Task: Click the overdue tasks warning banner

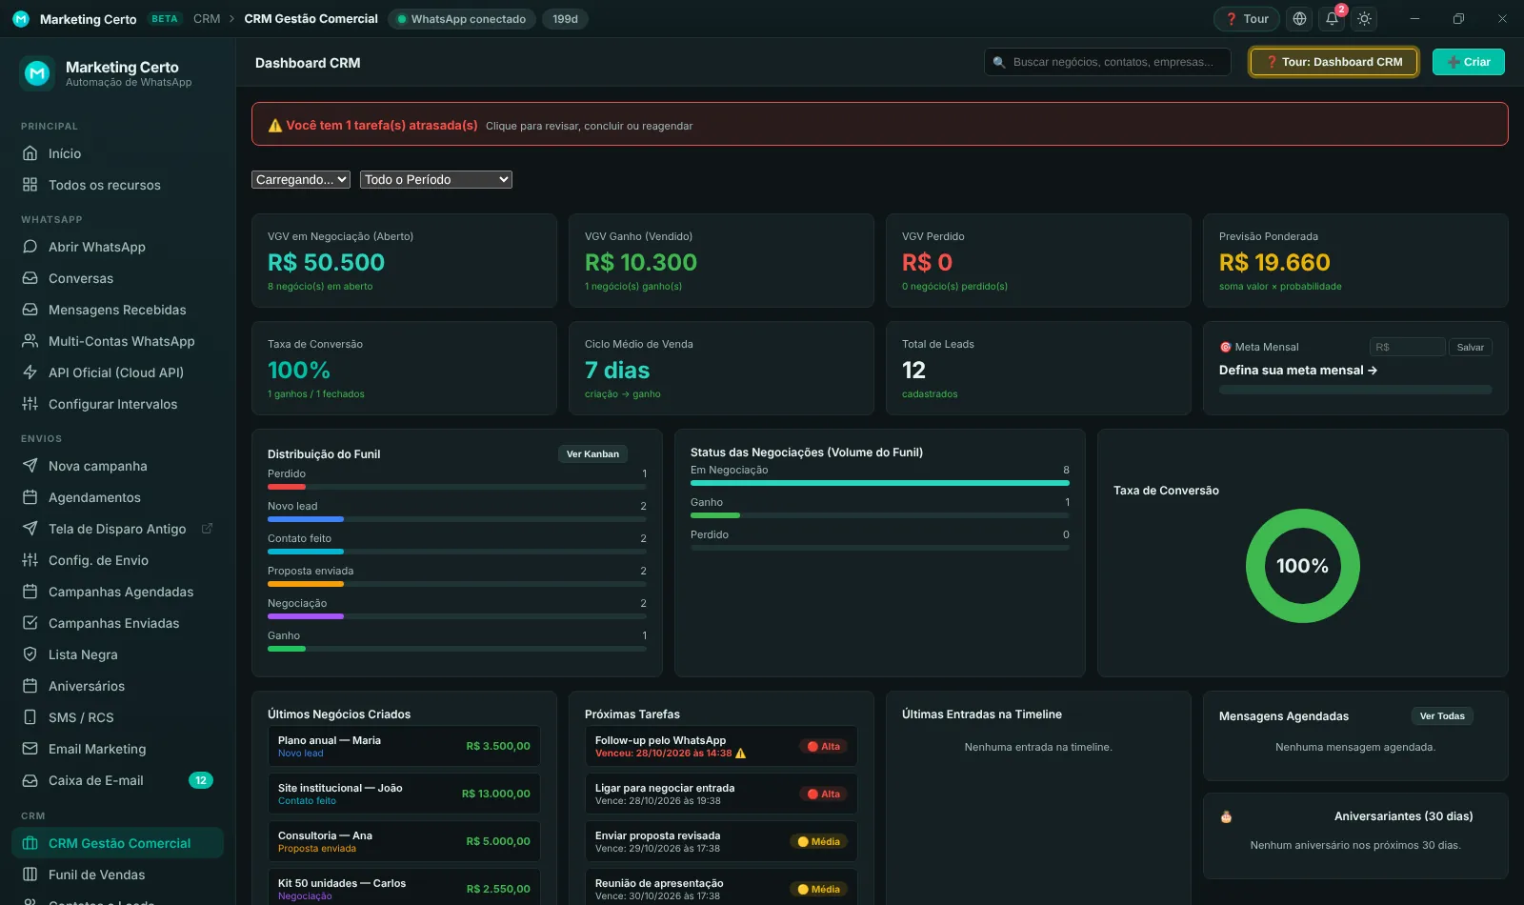Action: [x=879, y=124]
